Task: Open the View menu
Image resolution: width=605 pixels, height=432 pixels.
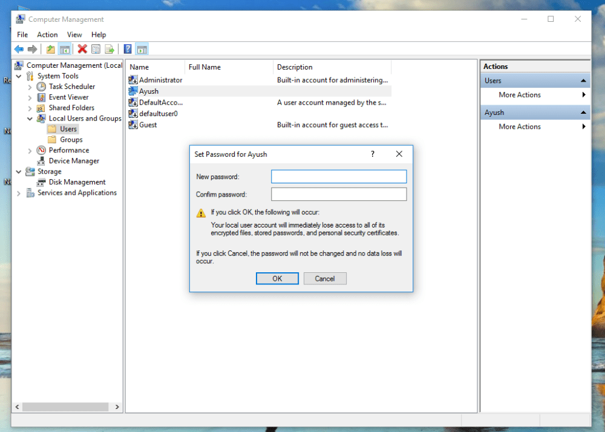Action: pyautogui.click(x=74, y=34)
